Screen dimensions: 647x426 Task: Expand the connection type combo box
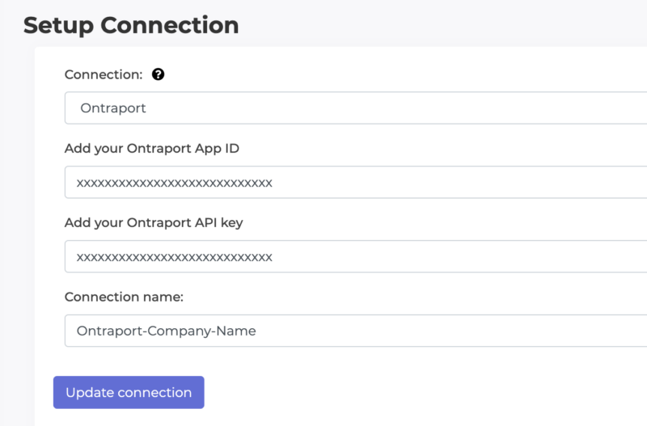click(x=356, y=108)
